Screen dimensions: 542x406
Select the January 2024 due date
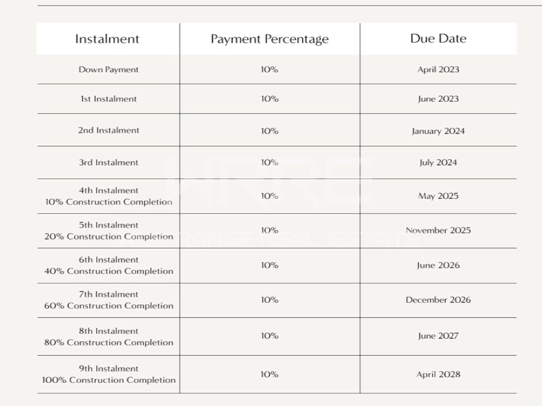pyautogui.click(x=438, y=131)
